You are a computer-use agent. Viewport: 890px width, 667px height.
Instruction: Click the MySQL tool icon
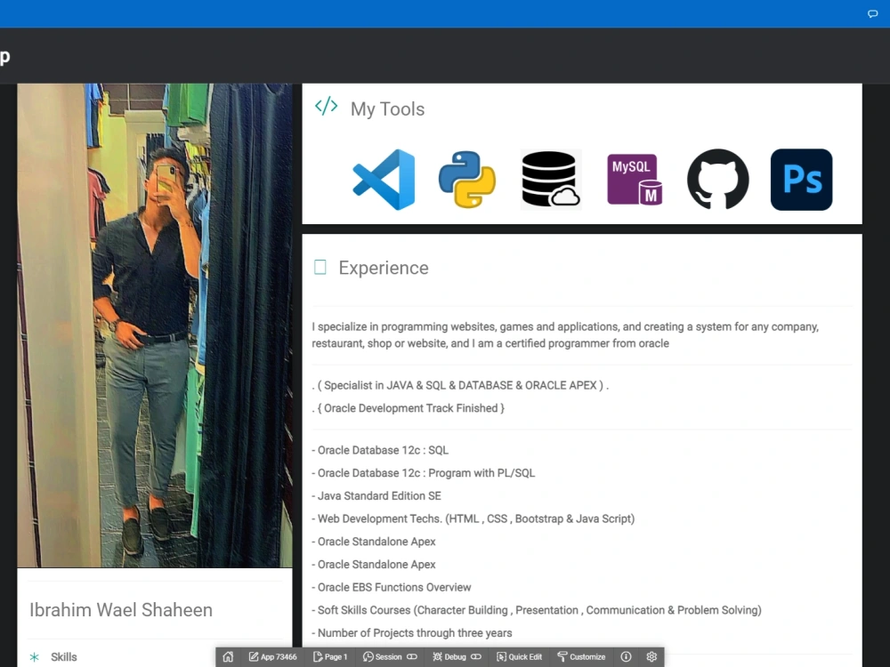(x=635, y=180)
